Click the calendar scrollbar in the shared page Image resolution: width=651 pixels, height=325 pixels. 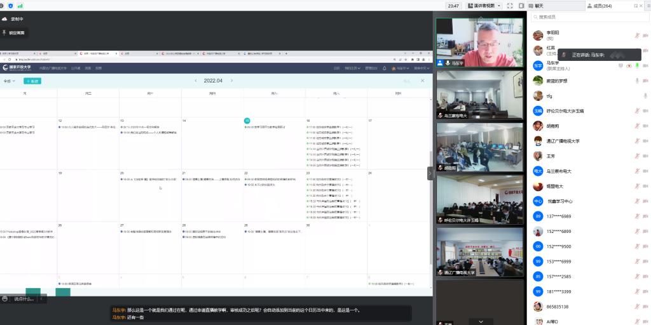430,208
